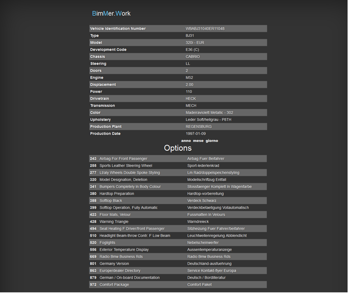Click Exterior Temperature Display option
The height and width of the screenshot is (298, 350).
pyautogui.click(x=124, y=249)
